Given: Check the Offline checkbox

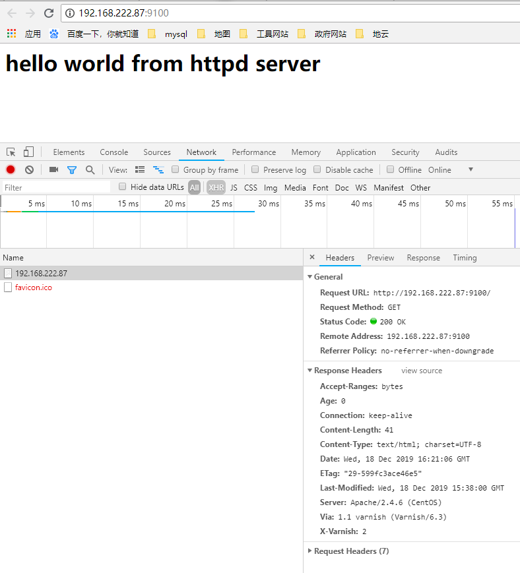Looking at the screenshot, I should (x=390, y=169).
